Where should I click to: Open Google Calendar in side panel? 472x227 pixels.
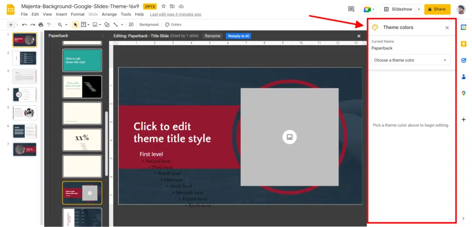(464, 28)
